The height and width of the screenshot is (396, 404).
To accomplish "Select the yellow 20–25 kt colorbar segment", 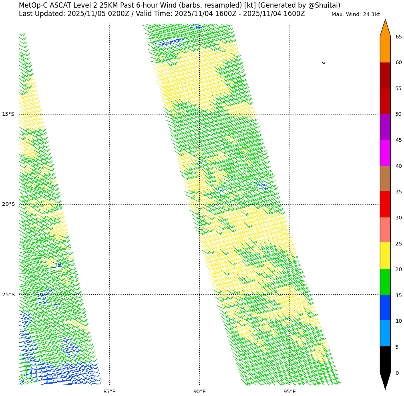I will coord(385,255).
